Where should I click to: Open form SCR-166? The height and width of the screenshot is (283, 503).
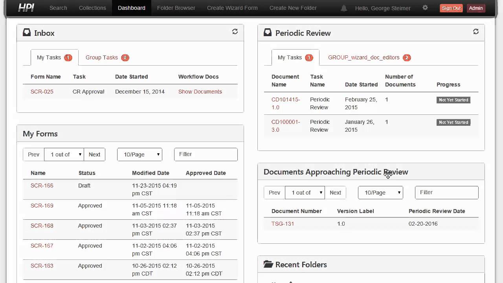pos(42,186)
